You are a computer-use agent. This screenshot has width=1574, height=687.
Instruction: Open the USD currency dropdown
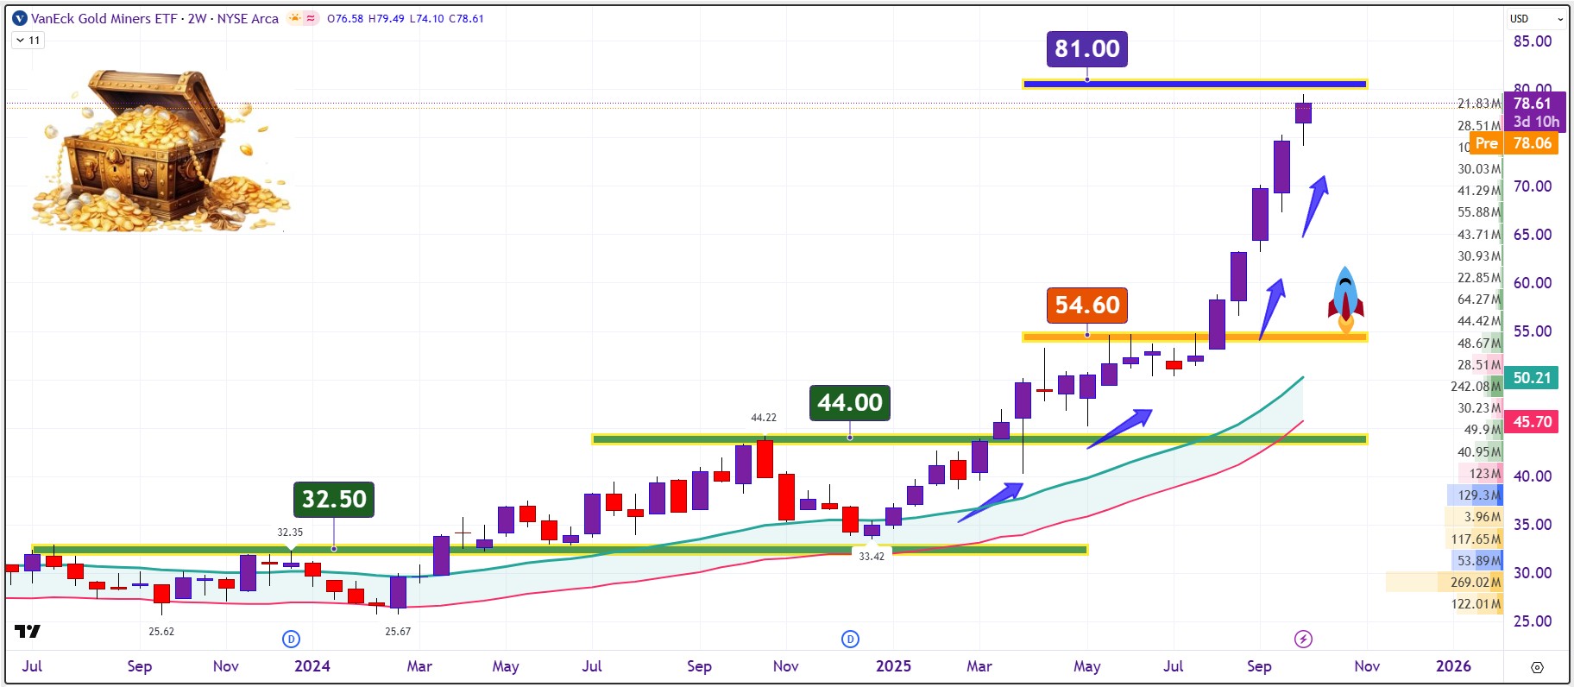point(1536,18)
